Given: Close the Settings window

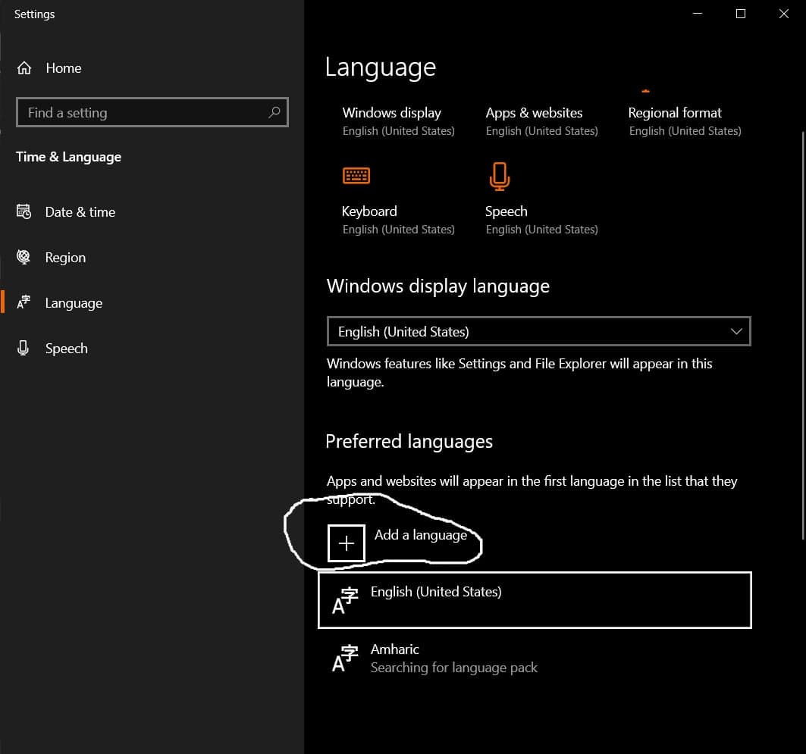Looking at the screenshot, I should (x=784, y=14).
